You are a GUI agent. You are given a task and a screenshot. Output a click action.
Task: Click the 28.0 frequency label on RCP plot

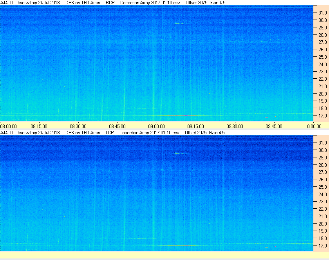click(x=323, y=35)
